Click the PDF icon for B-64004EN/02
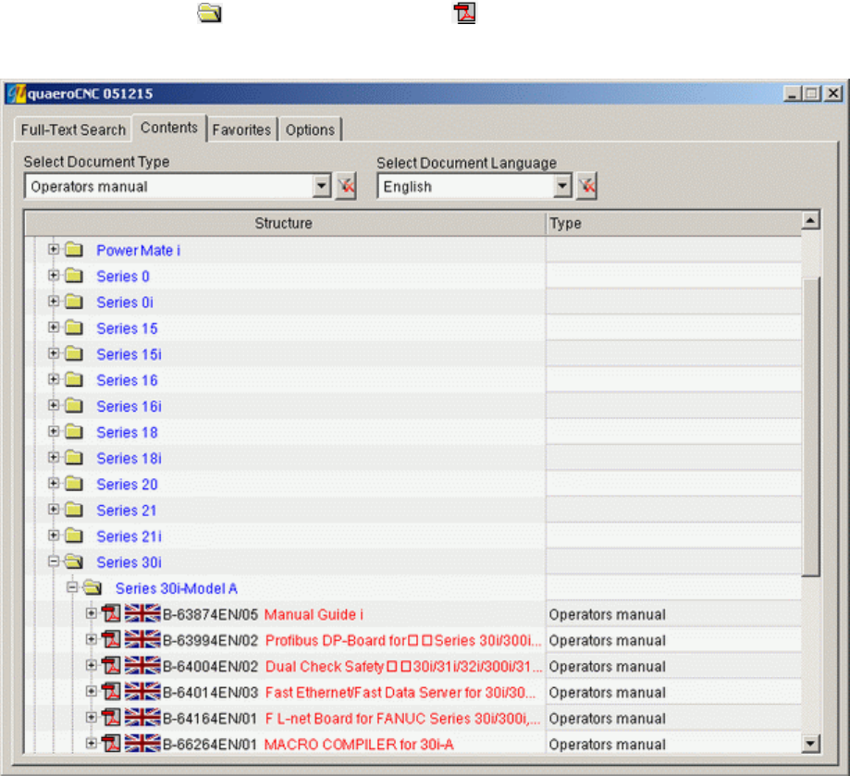The height and width of the screenshot is (776, 850). 111,666
